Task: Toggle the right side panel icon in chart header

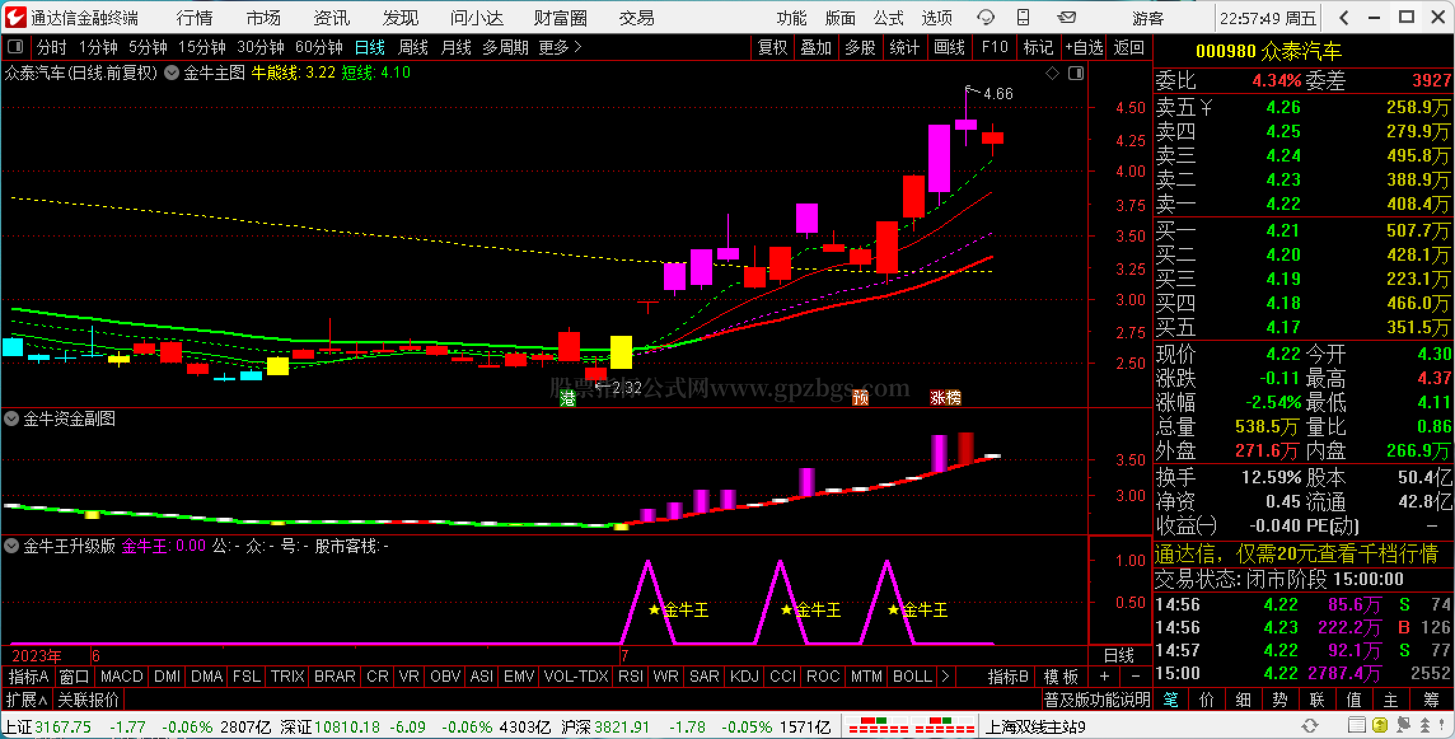Action: tap(1076, 74)
